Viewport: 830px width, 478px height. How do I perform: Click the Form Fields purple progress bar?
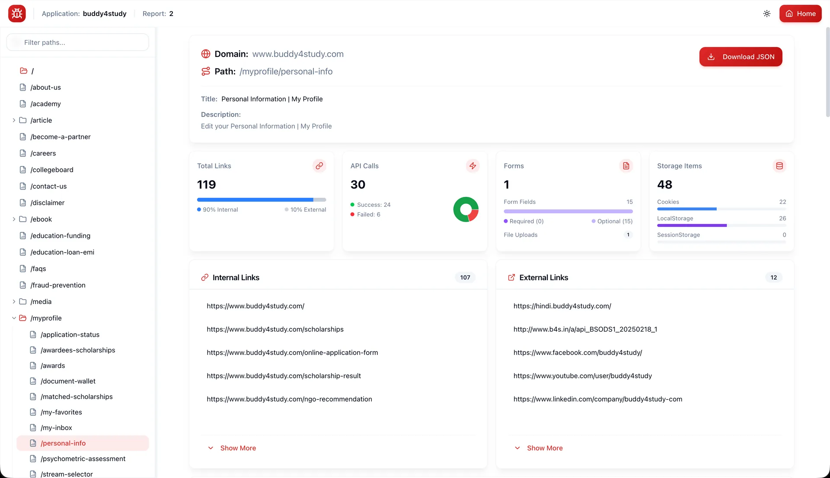(568, 212)
